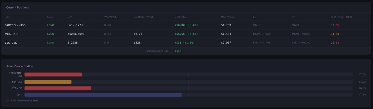Click 20.3% in portfolio column of table
The image size is (373, 109).
(335, 43)
